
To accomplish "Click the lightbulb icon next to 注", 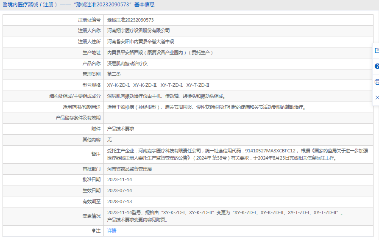I will 94,231.
